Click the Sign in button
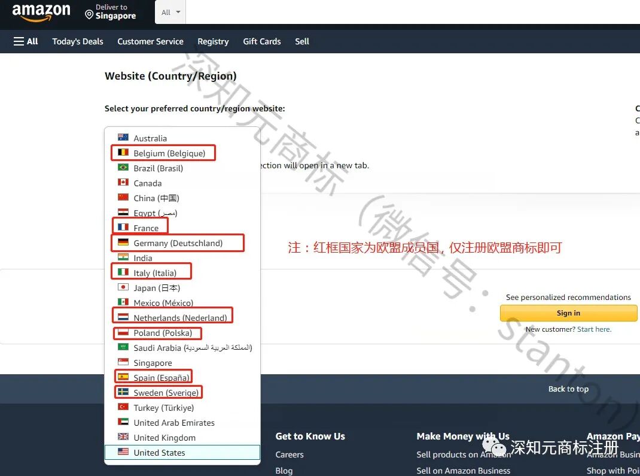 (x=568, y=313)
